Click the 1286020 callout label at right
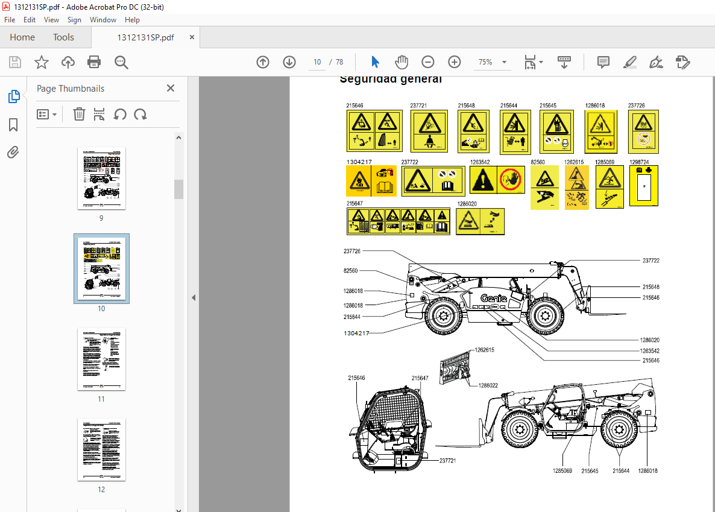 coord(649,340)
